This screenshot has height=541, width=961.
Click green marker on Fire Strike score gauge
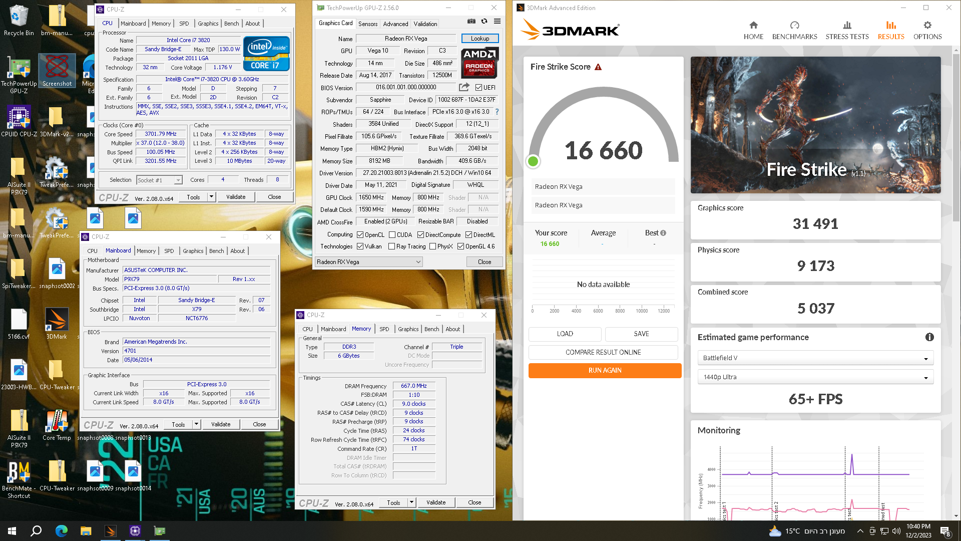(533, 161)
